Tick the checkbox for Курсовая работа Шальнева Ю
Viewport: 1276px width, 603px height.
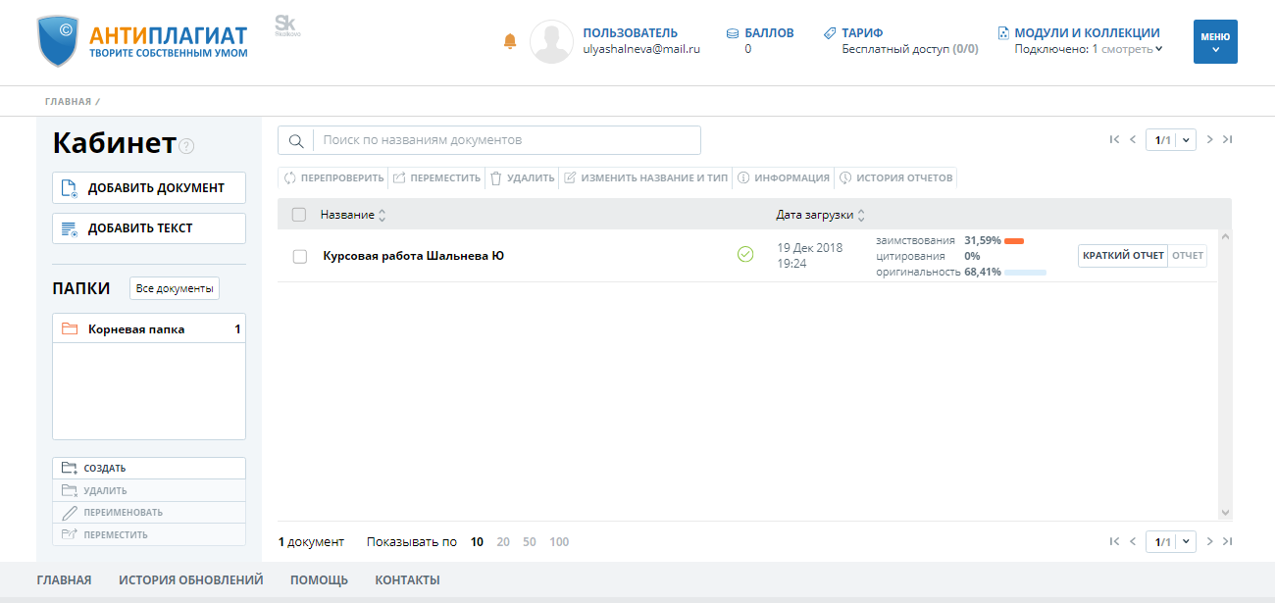300,257
